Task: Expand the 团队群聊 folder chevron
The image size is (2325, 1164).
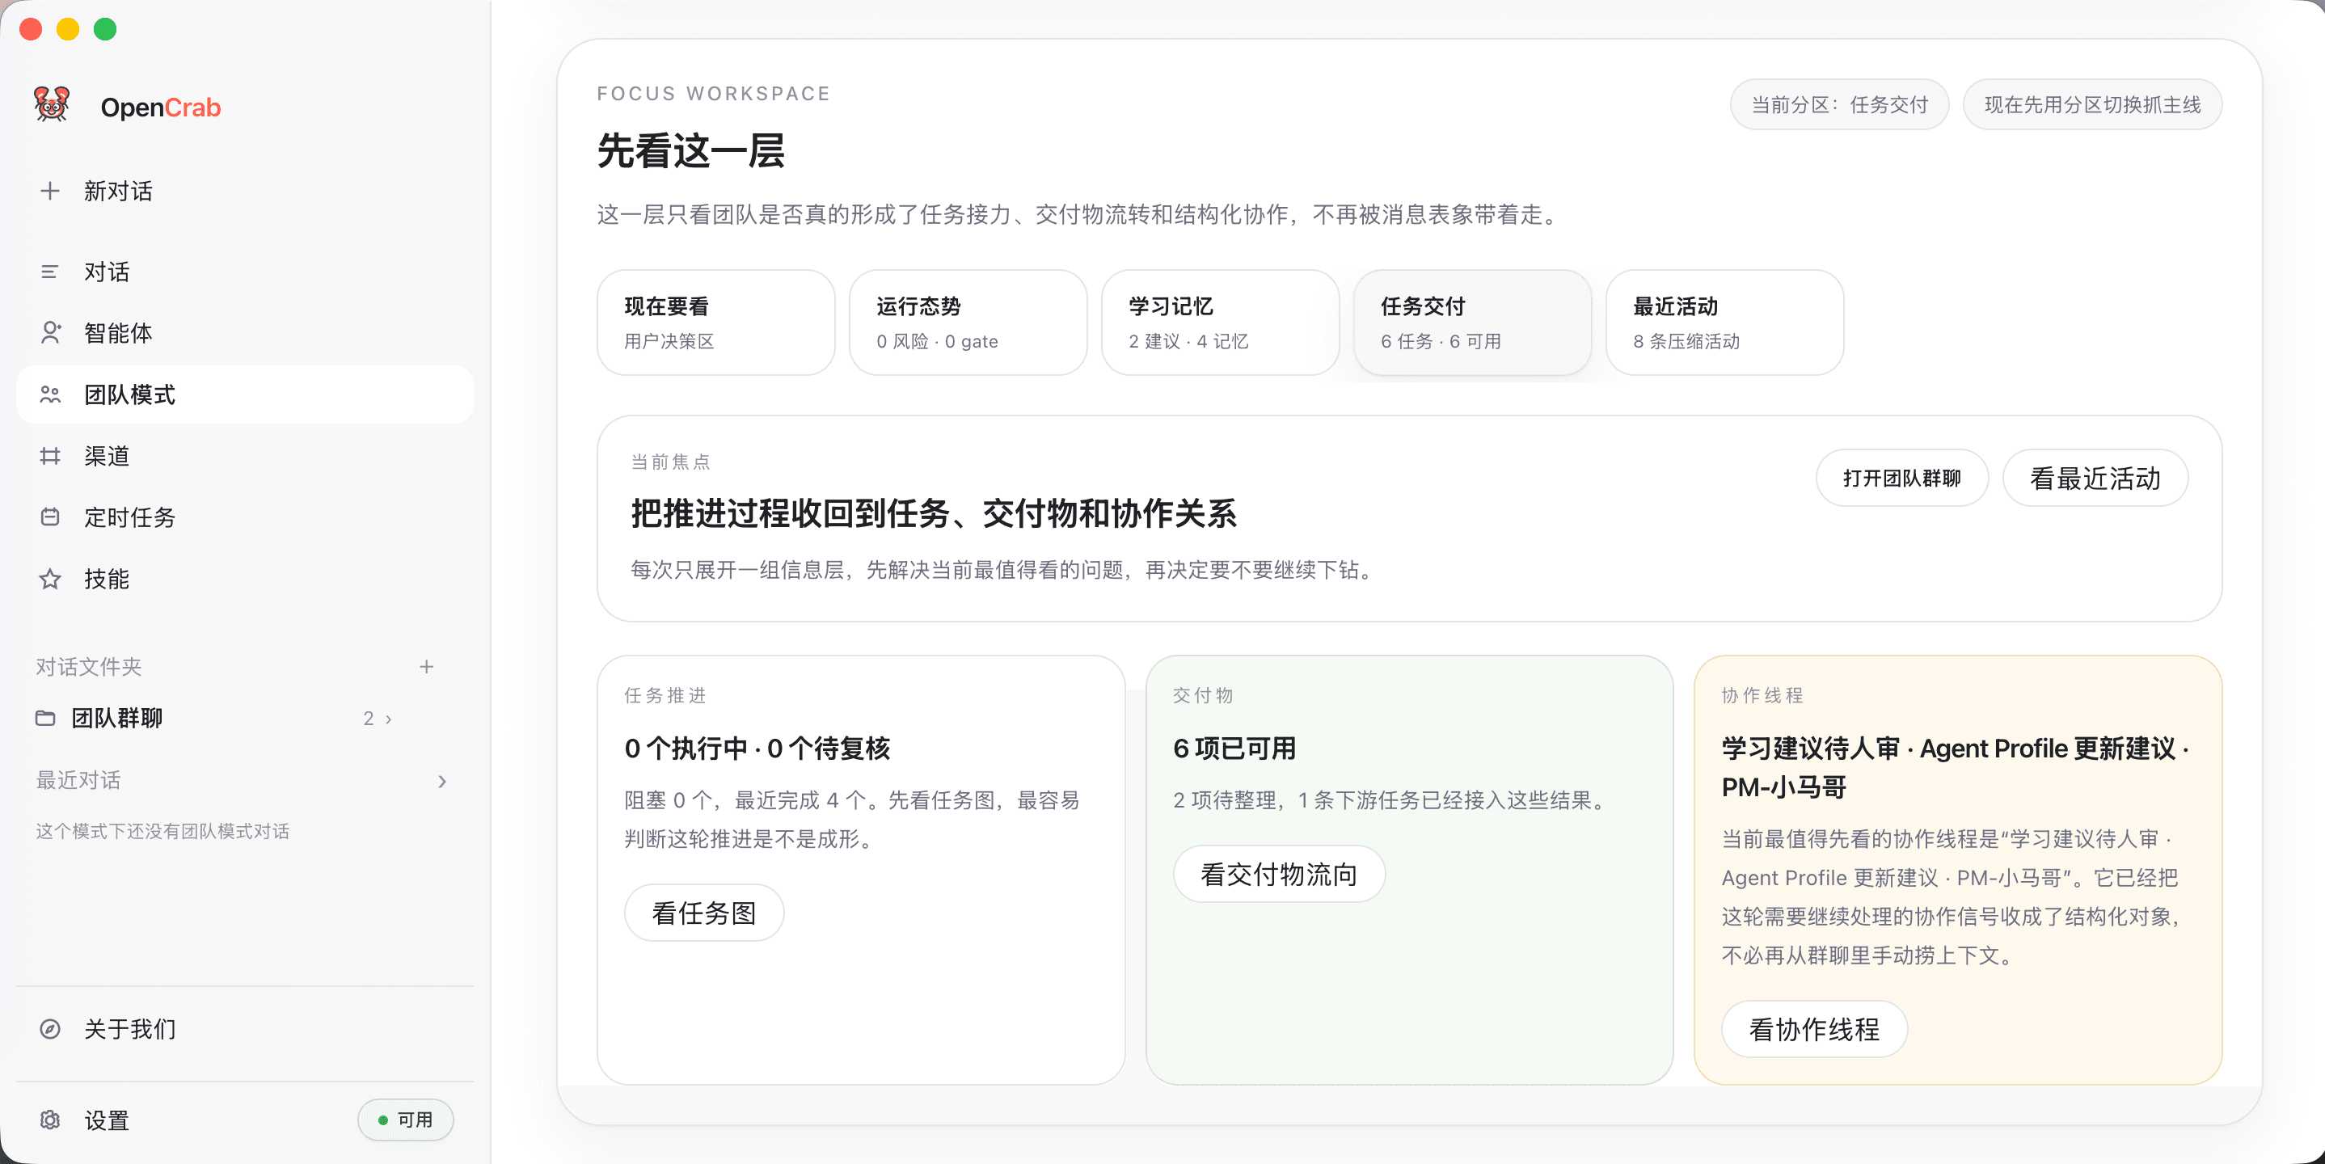Action: [388, 717]
